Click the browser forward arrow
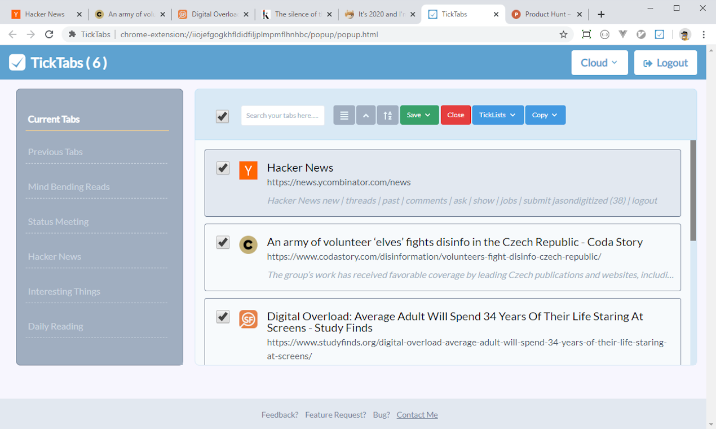This screenshot has width=716, height=429. click(x=31, y=34)
